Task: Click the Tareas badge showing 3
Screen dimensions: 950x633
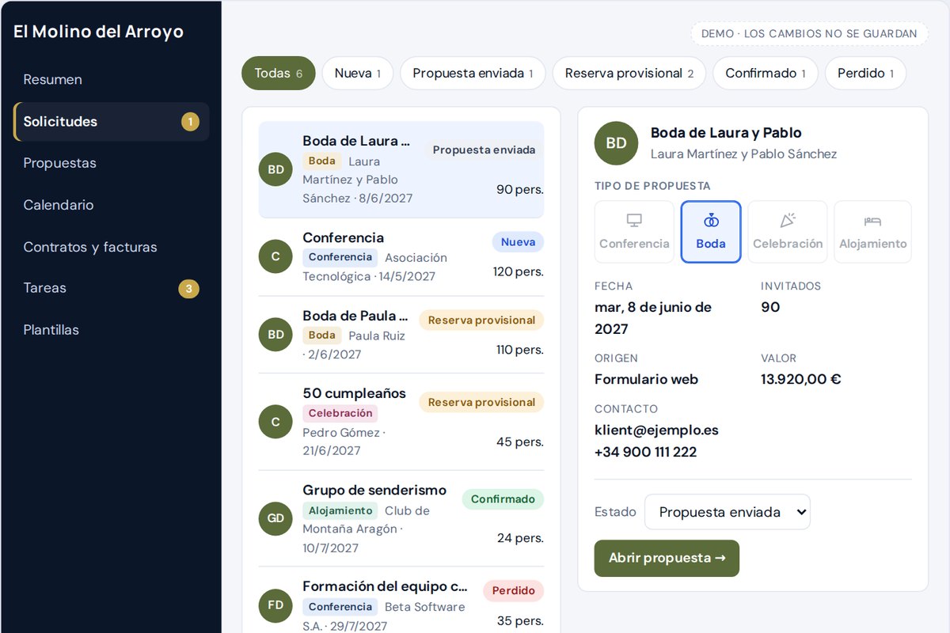Action: point(188,289)
